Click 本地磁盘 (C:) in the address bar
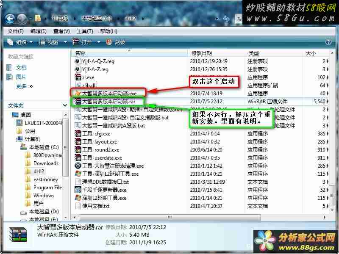Image resolution: width=339 pixels, height=254 pixels. click(x=97, y=19)
